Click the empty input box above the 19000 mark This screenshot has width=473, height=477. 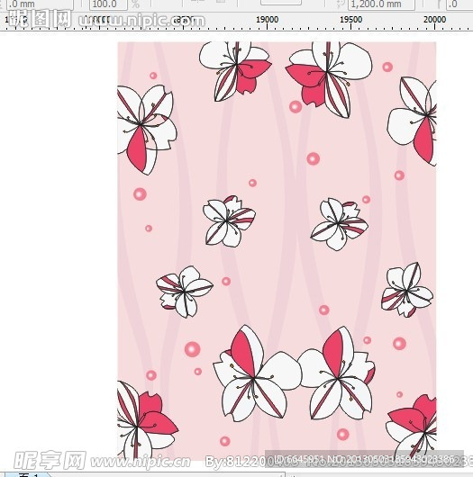[x=281, y=3]
